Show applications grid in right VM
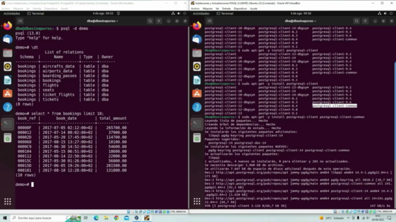Image resolution: width=396 pixels, height=222 pixels. 197,202
